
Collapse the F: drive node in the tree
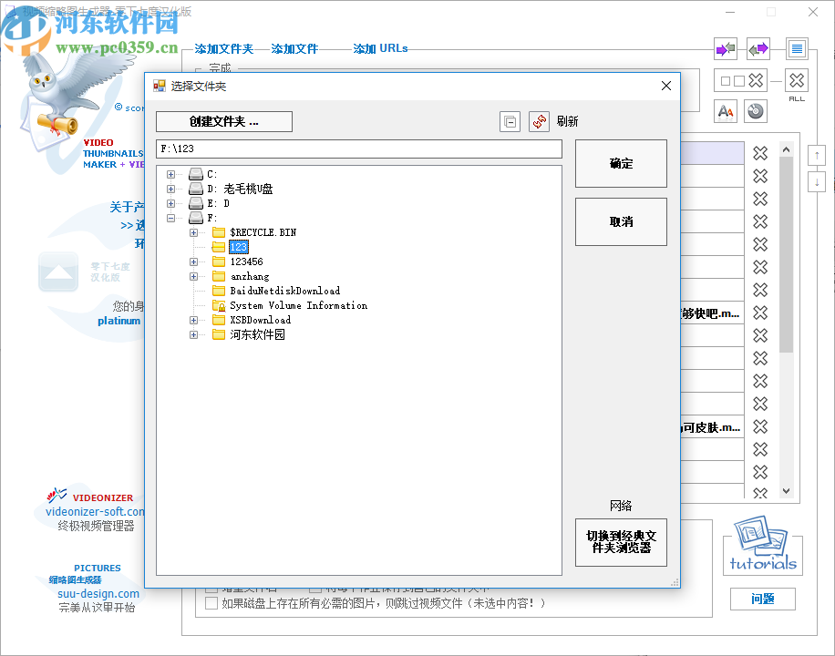171,218
